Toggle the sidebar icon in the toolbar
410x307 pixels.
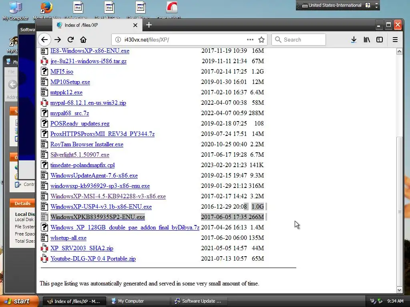click(380, 40)
